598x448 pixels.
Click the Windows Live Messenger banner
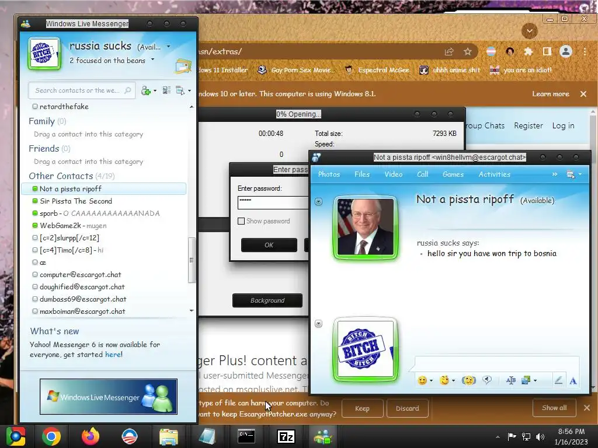[108, 397]
